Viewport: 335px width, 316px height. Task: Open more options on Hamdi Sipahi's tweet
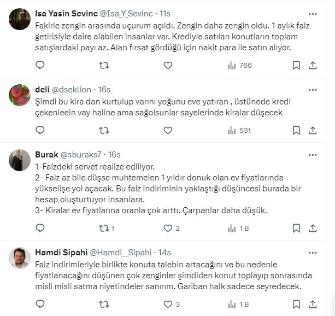[313, 252]
